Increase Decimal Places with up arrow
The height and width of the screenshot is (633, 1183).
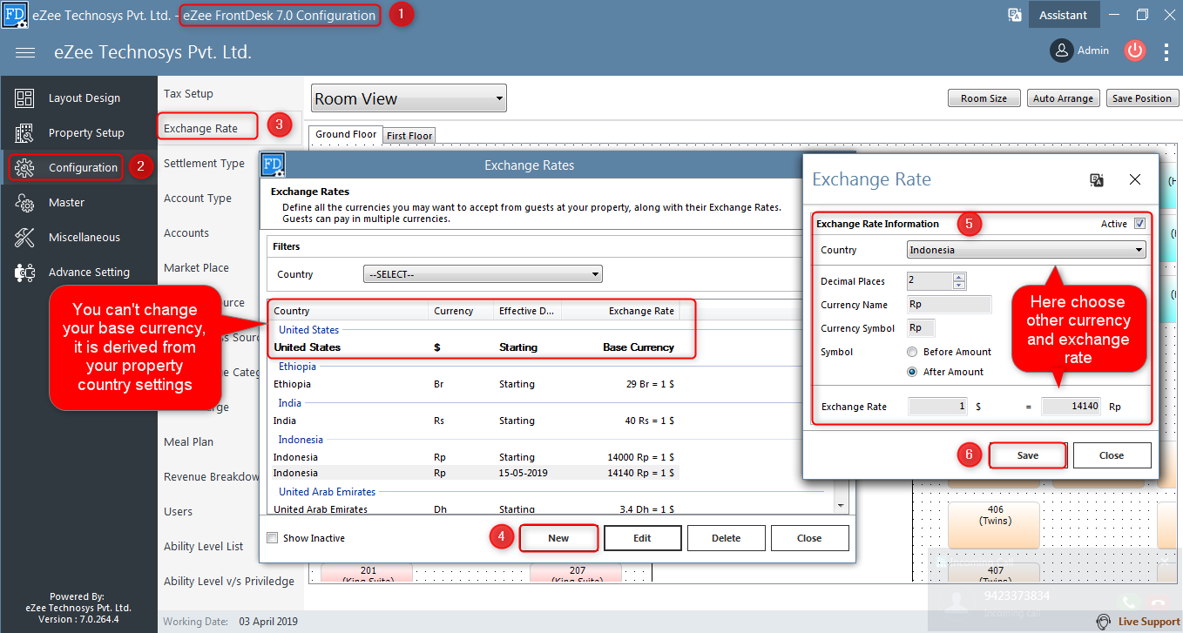(959, 277)
